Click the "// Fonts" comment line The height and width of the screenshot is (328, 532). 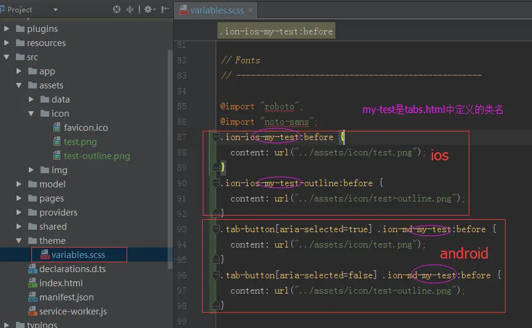[241, 60]
